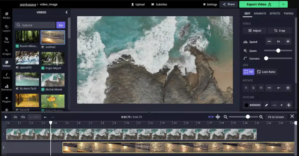Select the Engin Akyurt waterfall video thumbnail
The image size is (299, 156).
tap(53, 58)
